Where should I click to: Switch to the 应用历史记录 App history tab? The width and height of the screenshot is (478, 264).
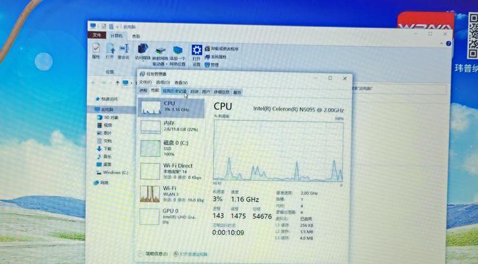pyautogui.click(x=174, y=91)
